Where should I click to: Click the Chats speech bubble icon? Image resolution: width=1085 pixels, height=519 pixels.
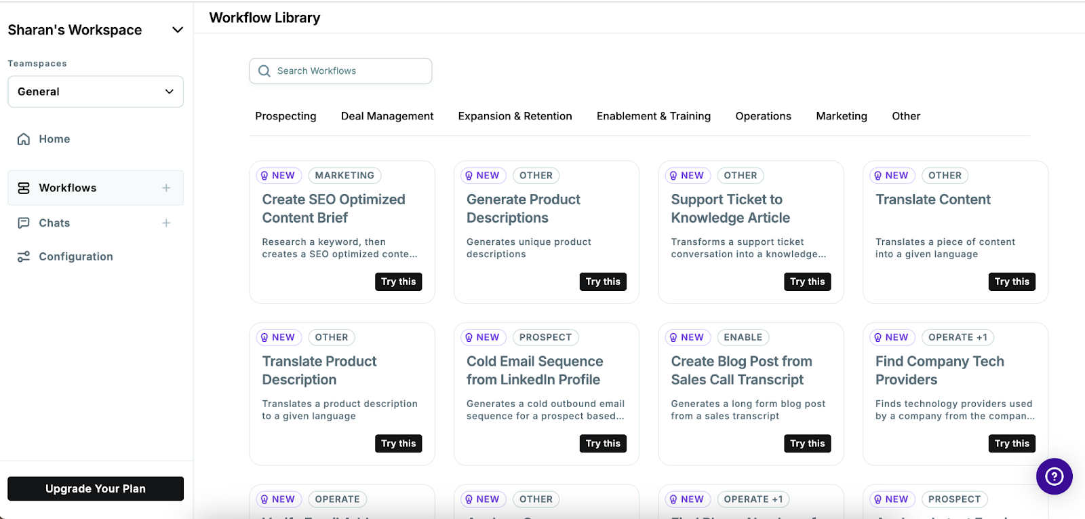24,223
